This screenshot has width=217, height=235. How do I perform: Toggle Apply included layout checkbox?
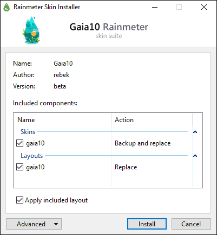click(19, 200)
